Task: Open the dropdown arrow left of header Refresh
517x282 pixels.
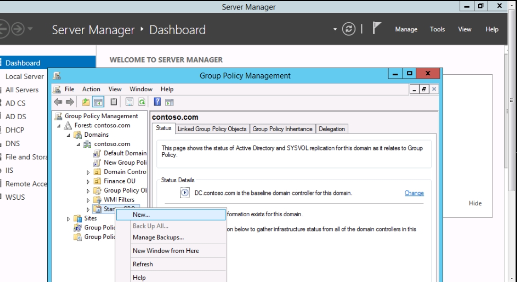Action: coord(336,29)
